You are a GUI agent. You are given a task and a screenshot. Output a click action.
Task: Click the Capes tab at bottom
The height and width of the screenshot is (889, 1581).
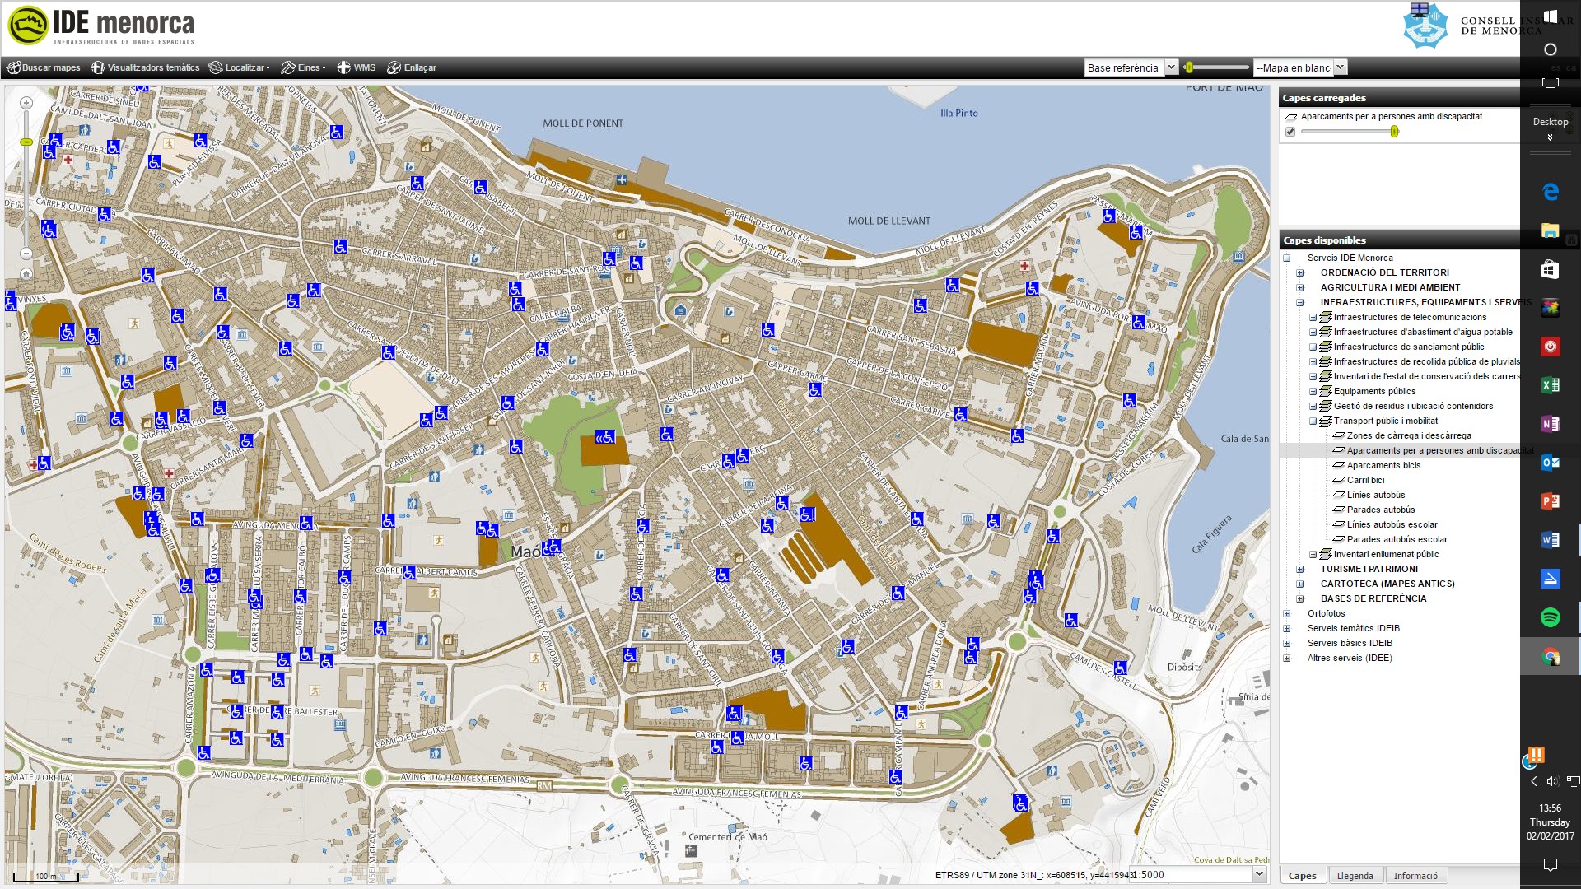pos(1302,875)
